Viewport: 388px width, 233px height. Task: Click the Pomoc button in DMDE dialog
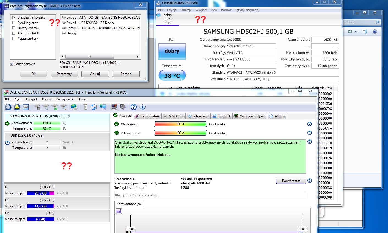(126, 74)
